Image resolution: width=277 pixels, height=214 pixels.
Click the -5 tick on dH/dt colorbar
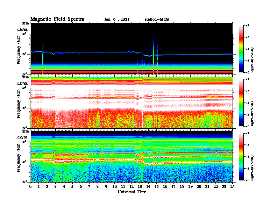point(248,61)
